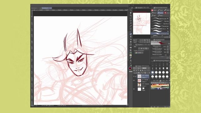This screenshot has height=113, width=201.
Task: Select the highlighted brush size preset circle
Action: click(x=153, y=73)
